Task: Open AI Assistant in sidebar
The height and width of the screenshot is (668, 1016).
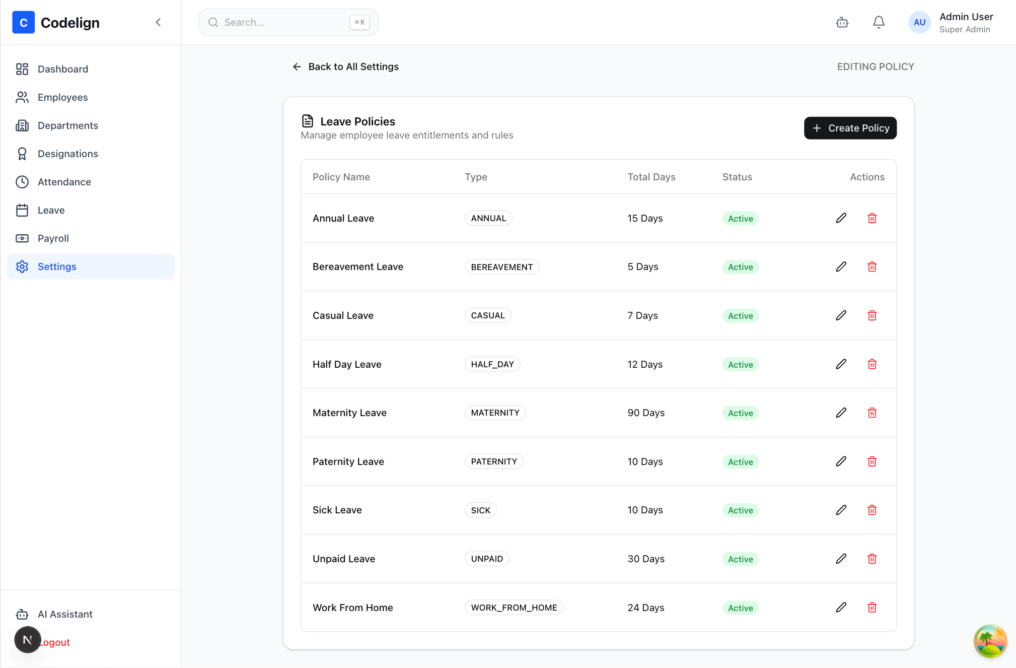Action: 65,614
